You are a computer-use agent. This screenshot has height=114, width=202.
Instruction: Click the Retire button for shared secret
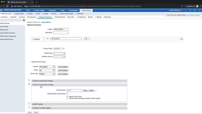[x=92, y=91]
